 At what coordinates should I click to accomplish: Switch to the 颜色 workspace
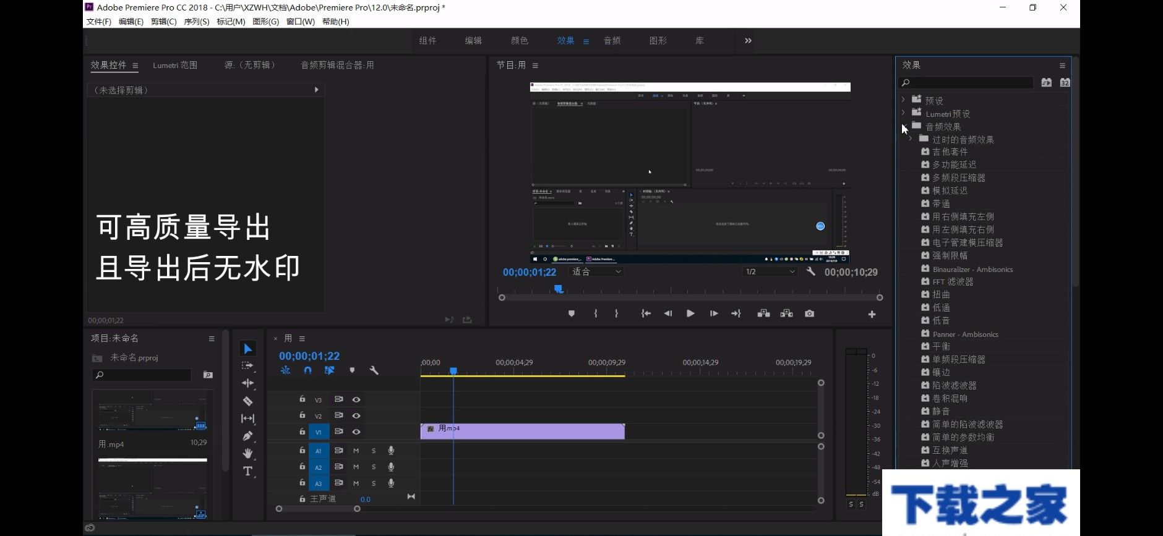(520, 41)
